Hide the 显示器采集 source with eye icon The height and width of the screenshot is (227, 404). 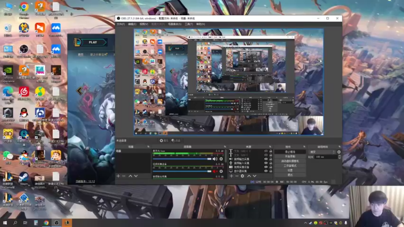pyautogui.click(x=266, y=171)
